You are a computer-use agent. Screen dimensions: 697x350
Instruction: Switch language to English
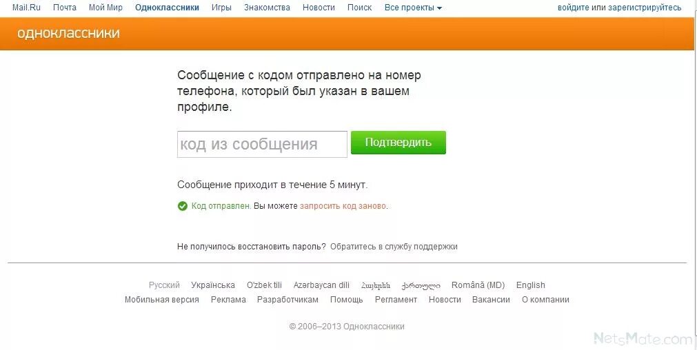(x=530, y=285)
